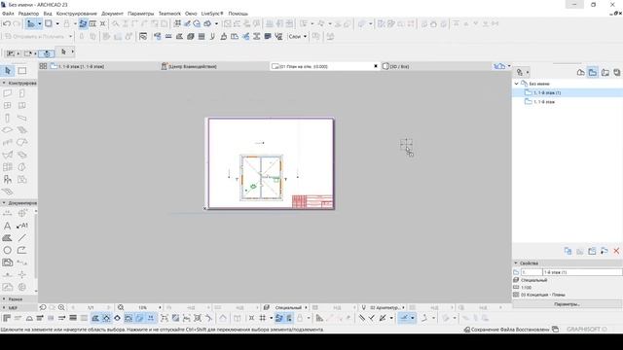This screenshot has height=350, width=623.
Task: Select the Beam tool
Action: 22,118
